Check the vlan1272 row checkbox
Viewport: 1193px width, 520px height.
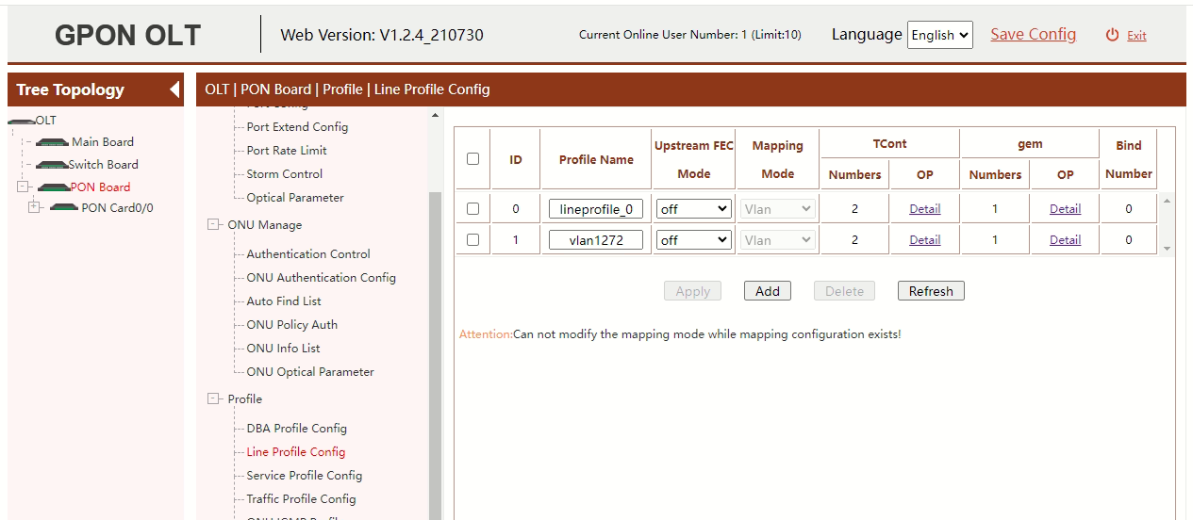tap(473, 240)
